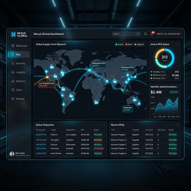Open the notifications bell
Viewport: 191px width, 191px height.
coord(152,34)
